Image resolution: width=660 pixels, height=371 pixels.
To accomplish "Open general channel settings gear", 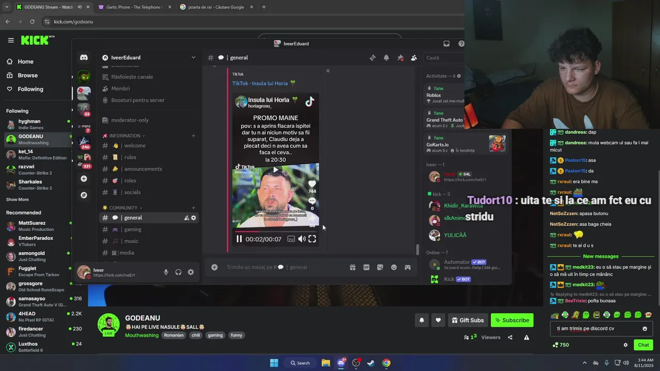I will click(x=194, y=218).
